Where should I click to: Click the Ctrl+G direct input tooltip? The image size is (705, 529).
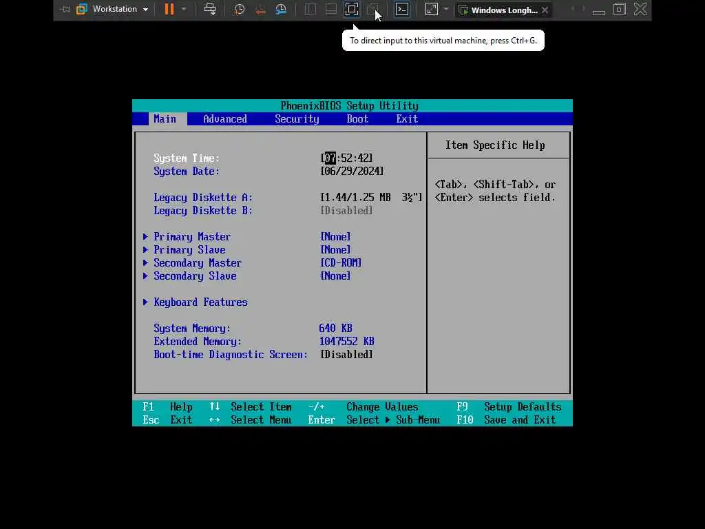(x=443, y=41)
